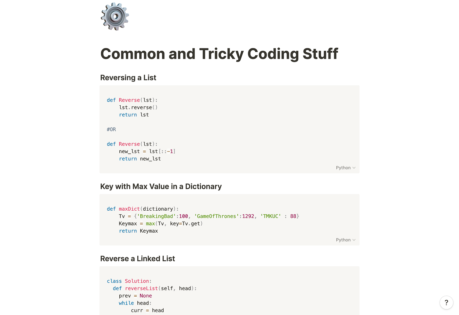Image resolution: width=459 pixels, height=315 pixels.
Task: Click the while head code line
Action: point(135,303)
